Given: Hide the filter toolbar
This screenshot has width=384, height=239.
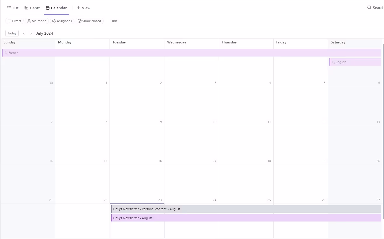Looking at the screenshot, I should coord(114,21).
